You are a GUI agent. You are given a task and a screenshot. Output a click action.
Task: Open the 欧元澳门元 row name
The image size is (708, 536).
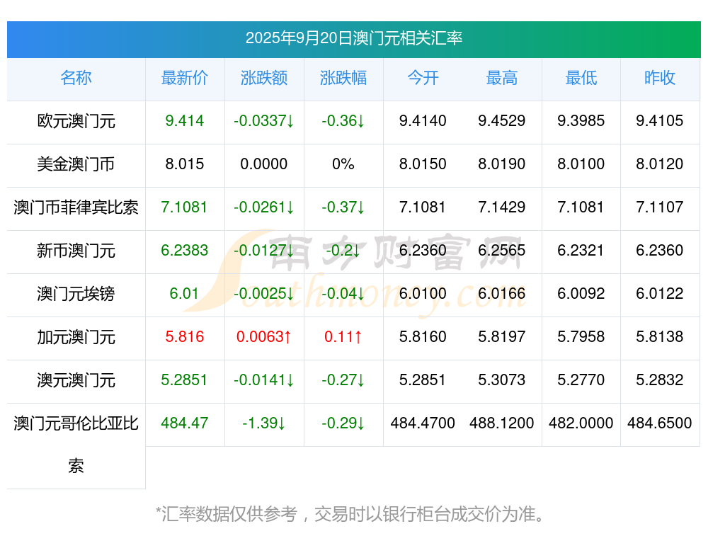tap(76, 121)
